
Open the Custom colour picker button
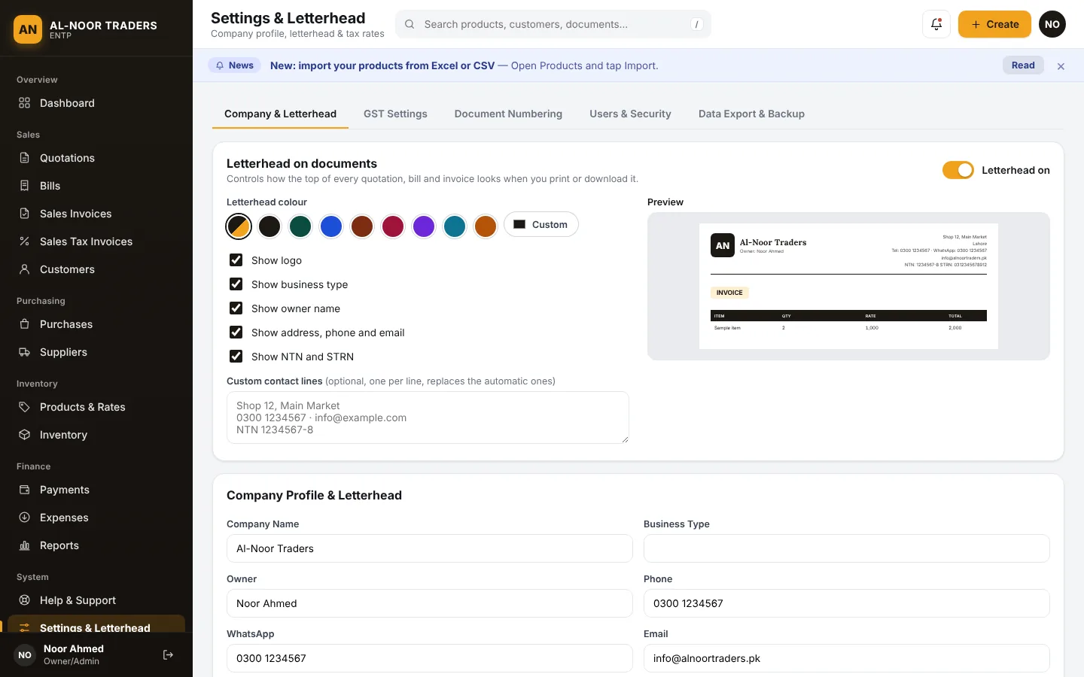coord(541,224)
